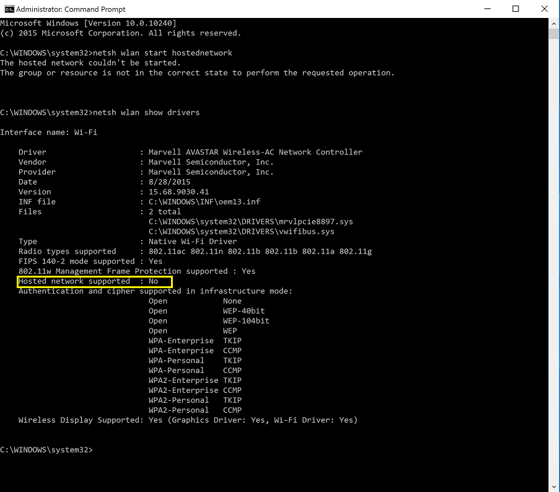The width and height of the screenshot is (560, 492).
Task: Maximize the Command Prompt window
Action: click(516, 9)
